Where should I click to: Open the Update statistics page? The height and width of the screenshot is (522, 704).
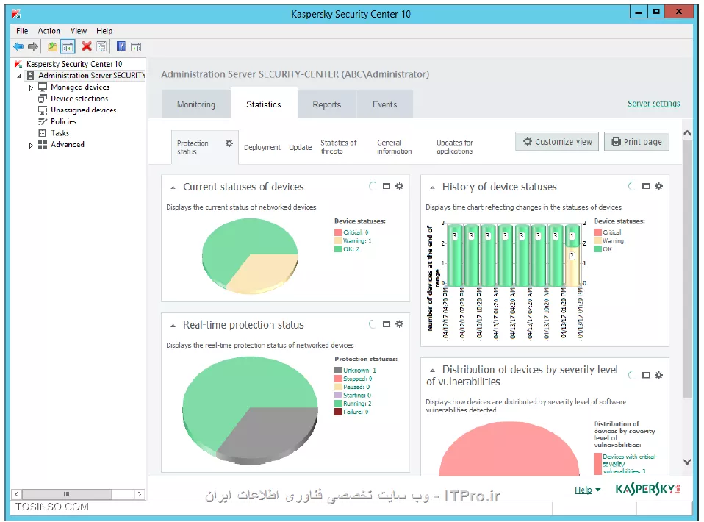pyautogui.click(x=301, y=147)
